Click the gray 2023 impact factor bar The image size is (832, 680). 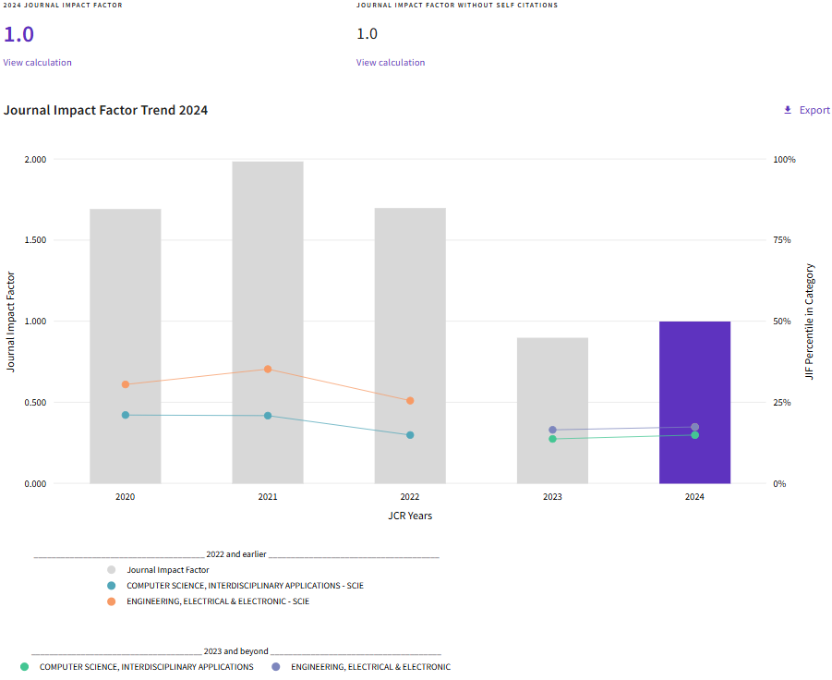click(552, 388)
